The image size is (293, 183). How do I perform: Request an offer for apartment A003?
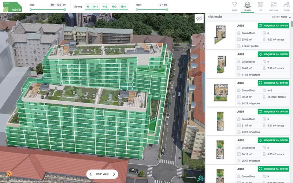[273, 83]
